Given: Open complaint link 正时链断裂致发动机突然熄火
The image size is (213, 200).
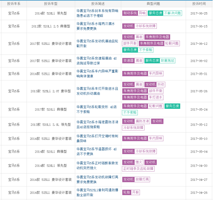Looking at the screenshot, I should click(97, 166).
